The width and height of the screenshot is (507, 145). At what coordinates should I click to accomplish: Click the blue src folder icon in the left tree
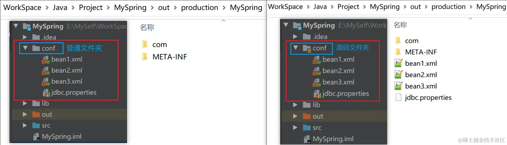(x=36, y=126)
